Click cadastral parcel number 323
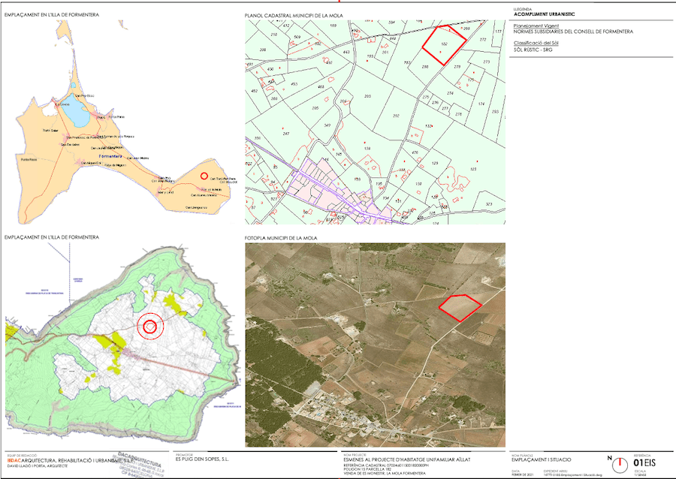This screenshot has width=676, height=479. click(488, 203)
